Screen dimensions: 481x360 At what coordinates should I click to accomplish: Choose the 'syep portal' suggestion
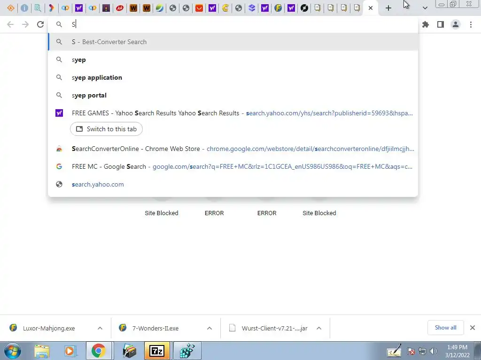click(233, 95)
